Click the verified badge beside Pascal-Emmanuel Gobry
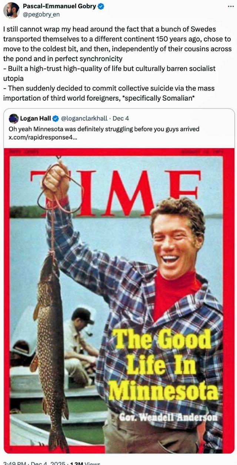Screen dimensions: 237x465 point(101,6)
